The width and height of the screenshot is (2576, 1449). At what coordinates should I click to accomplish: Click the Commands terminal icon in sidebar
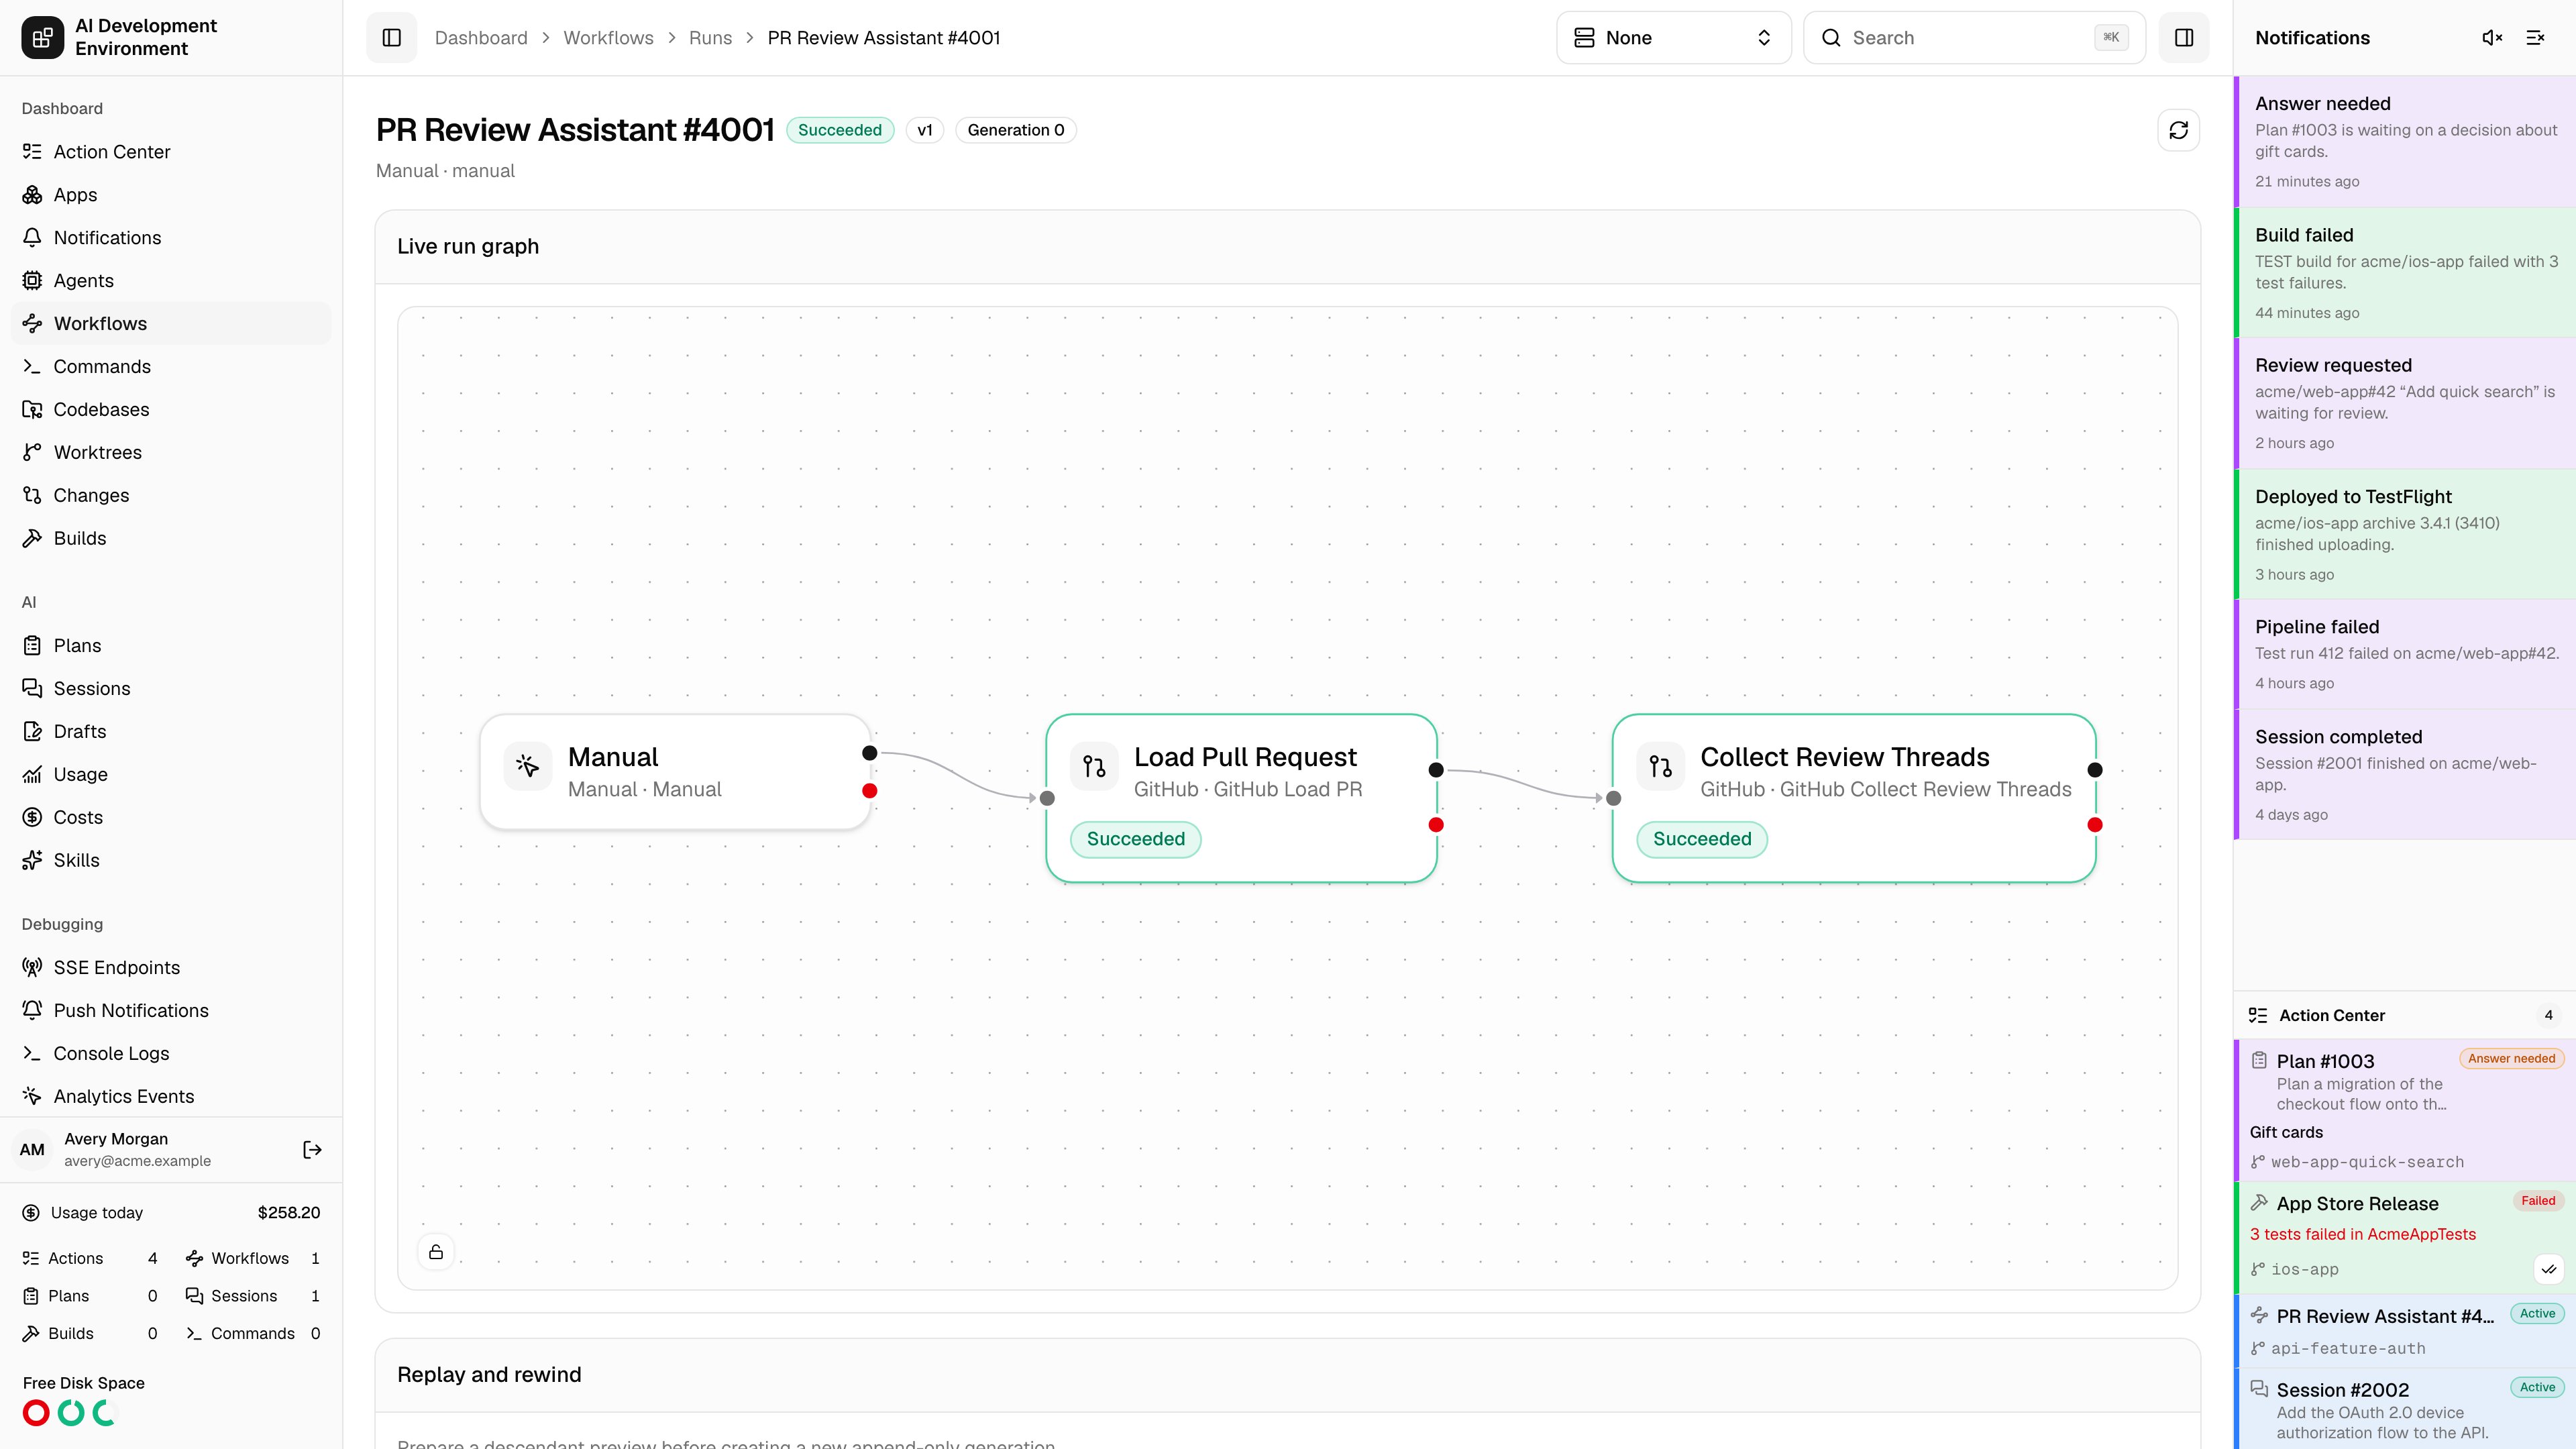[32, 367]
